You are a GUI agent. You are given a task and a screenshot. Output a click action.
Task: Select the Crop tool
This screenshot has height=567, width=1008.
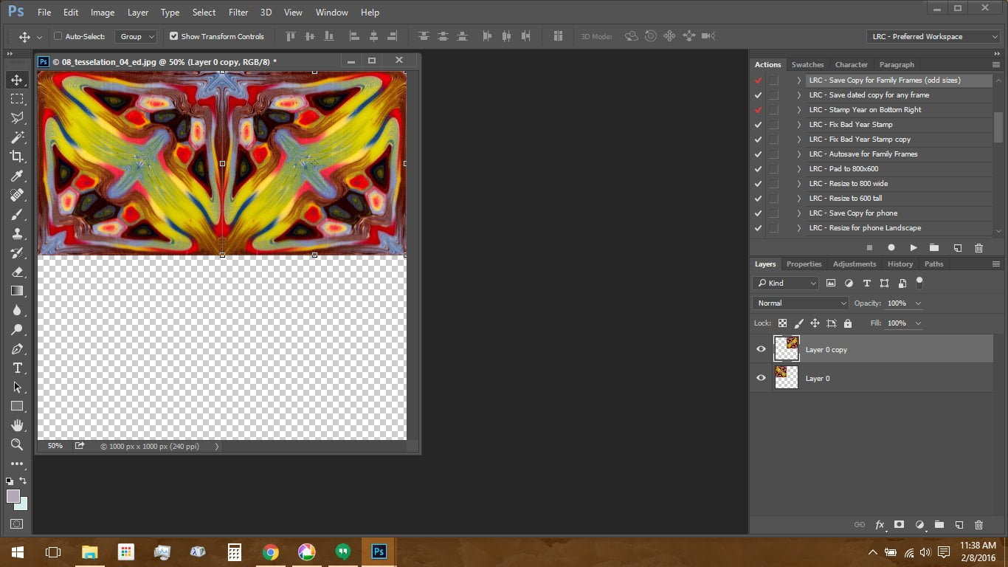click(x=16, y=156)
